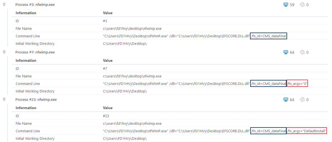Select the Process #3: nfwimp.exe heading
332x142 pixels.
pyautogui.click(x=35, y=4)
